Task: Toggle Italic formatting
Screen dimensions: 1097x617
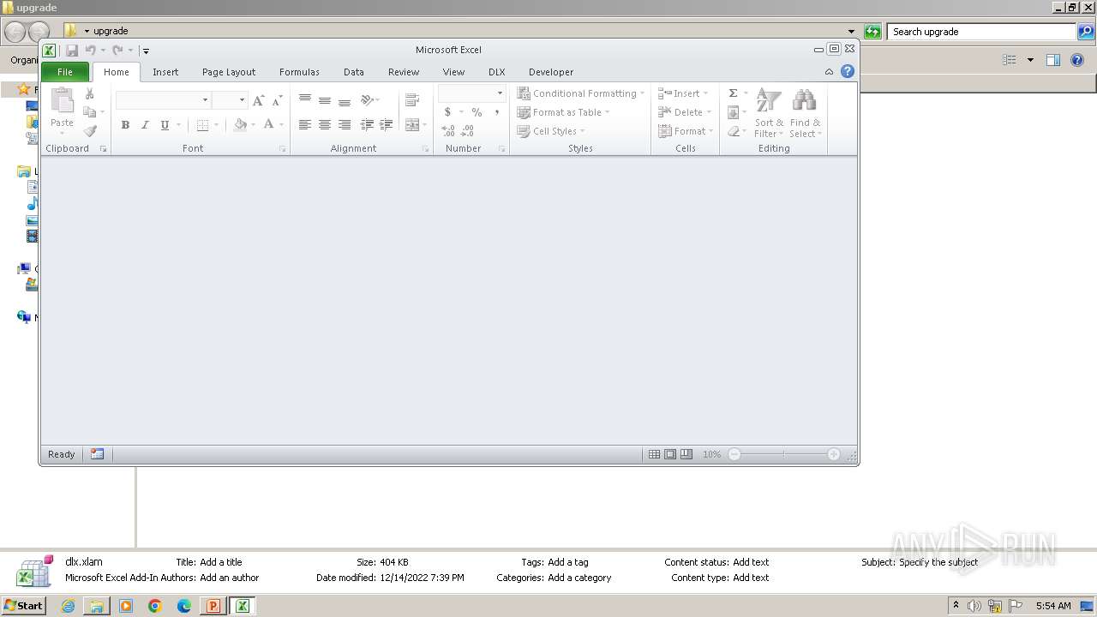Action: (x=145, y=125)
